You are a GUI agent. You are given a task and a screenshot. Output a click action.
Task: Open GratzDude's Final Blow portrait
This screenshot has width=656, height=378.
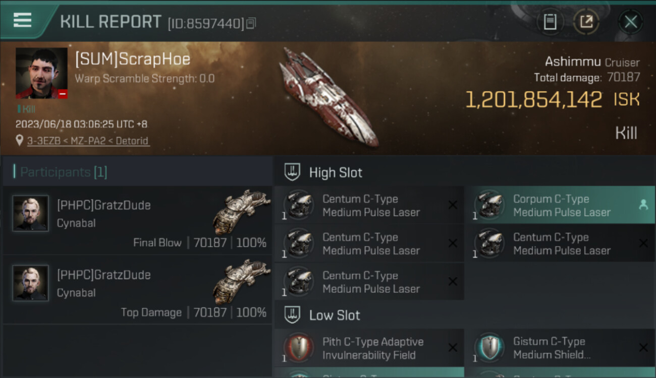pos(31,214)
